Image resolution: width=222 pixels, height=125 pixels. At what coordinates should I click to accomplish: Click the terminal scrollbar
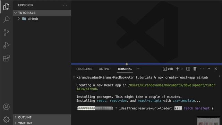click(220, 76)
